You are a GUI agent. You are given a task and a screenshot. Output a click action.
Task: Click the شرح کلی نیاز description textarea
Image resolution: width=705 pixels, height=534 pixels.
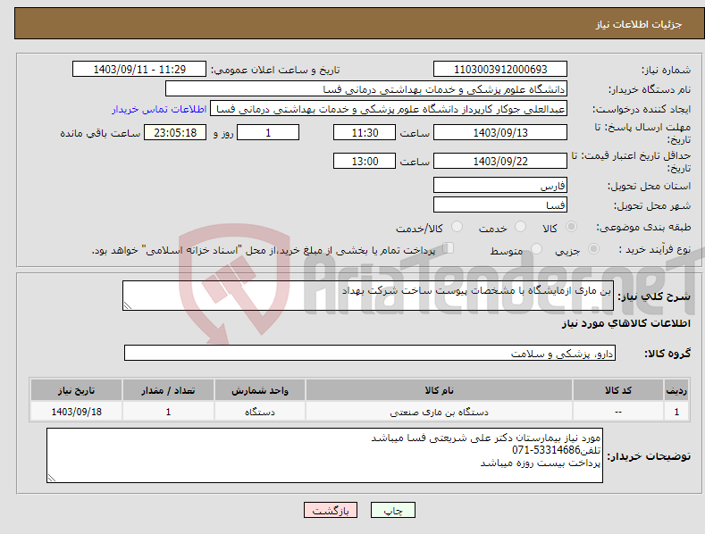pyautogui.click(x=368, y=296)
